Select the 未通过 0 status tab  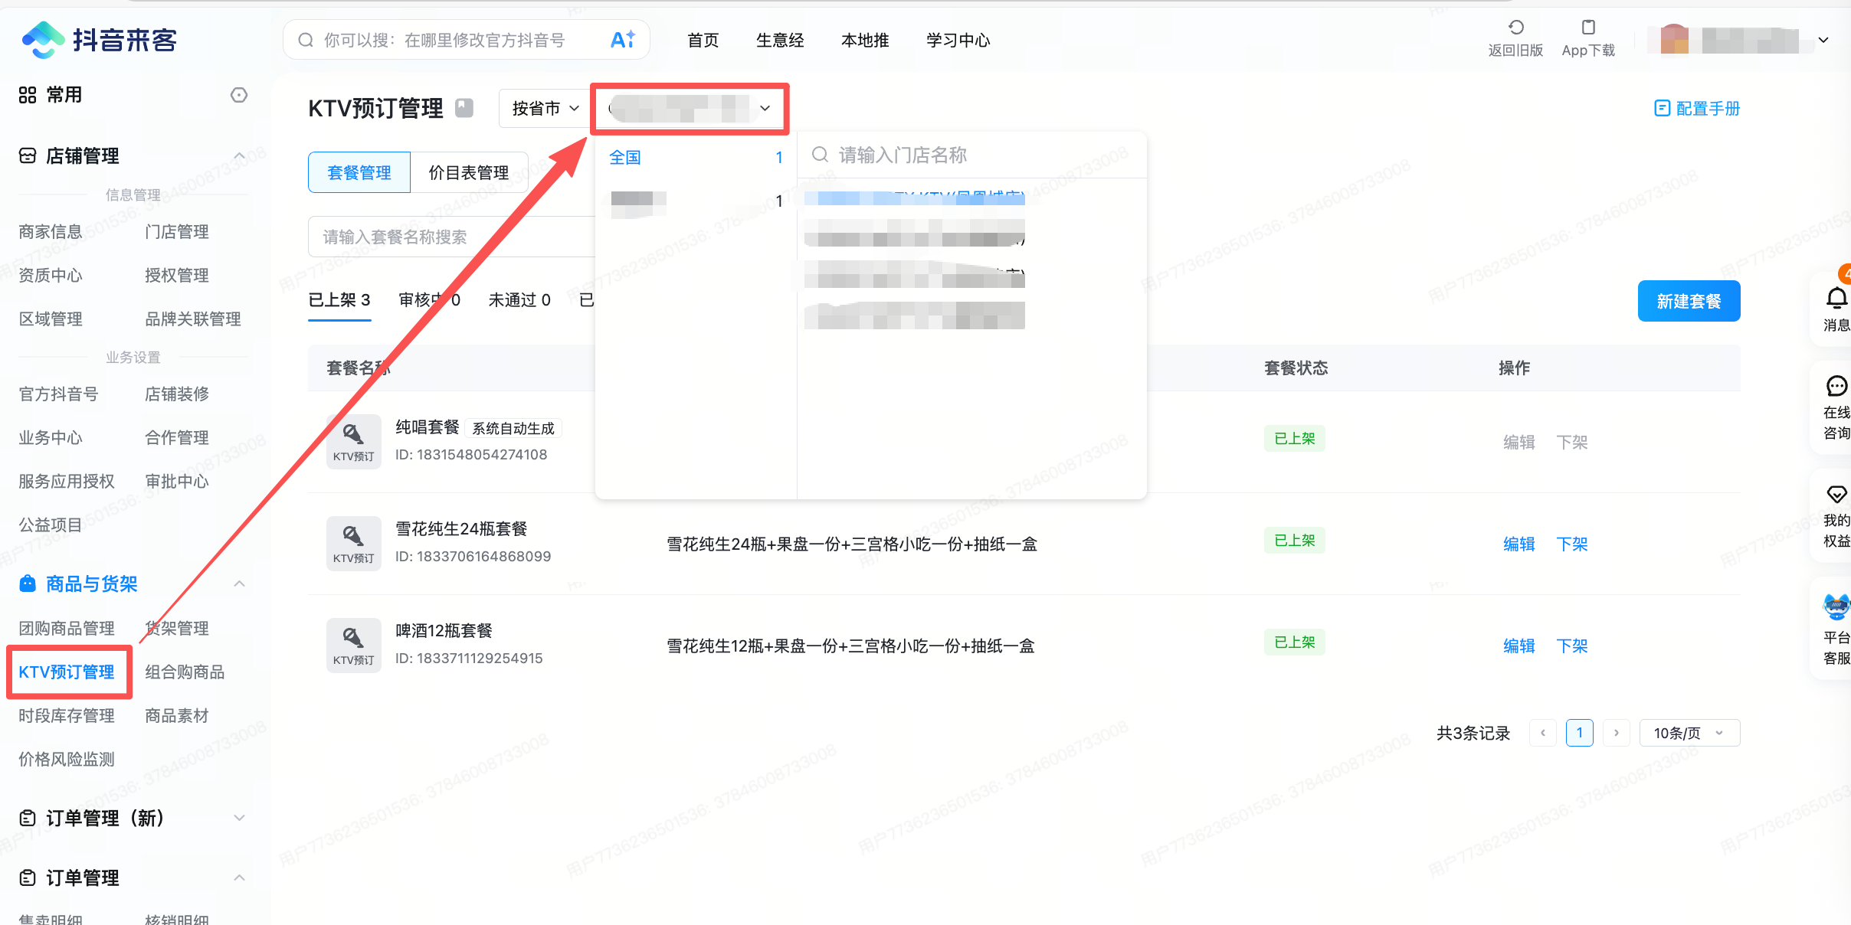(519, 300)
